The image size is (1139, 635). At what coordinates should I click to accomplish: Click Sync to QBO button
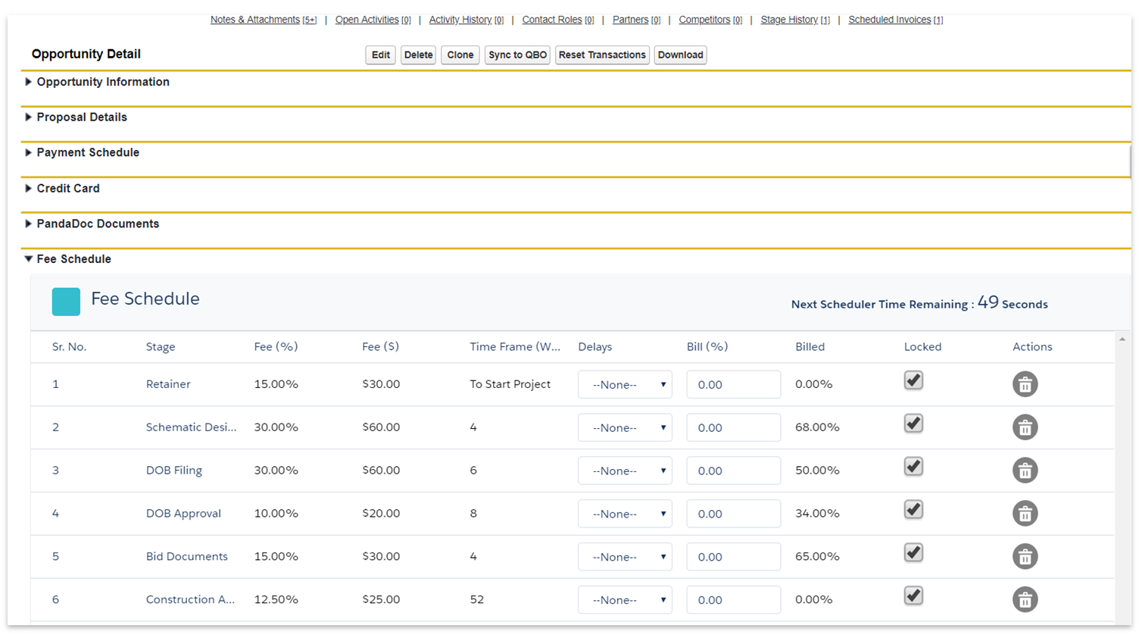click(x=517, y=55)
